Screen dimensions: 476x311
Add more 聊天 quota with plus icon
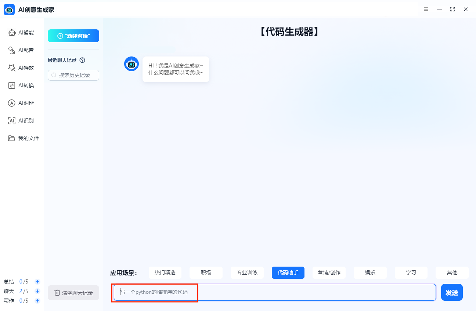(x=37, y=291)
